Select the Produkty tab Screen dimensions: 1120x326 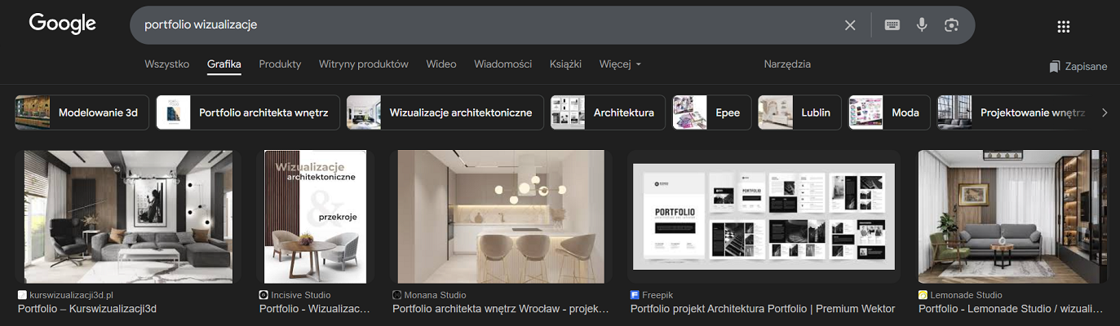[x=280, y=64]
